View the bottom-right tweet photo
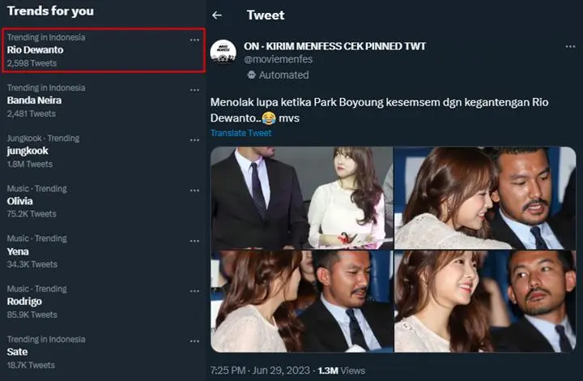Screen dimensions: 583x381 pos(485,301)
